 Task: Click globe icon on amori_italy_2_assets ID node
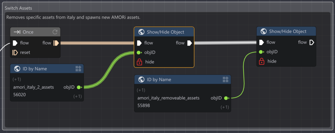[x=17, y=68]
